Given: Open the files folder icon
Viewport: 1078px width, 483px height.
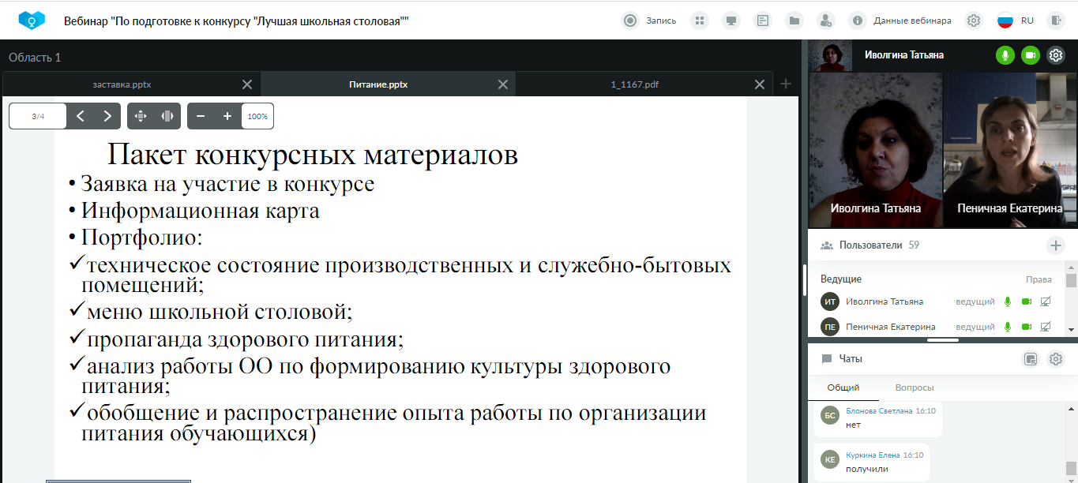Looking at the screenshot, I should coord(794,21).
